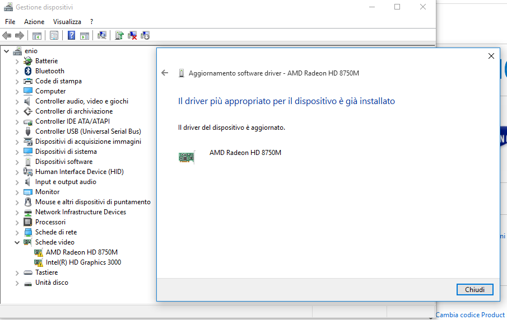
Task: Select the Code di stampa printer icon
Action: pyautogui.click(x=28, y=81)
